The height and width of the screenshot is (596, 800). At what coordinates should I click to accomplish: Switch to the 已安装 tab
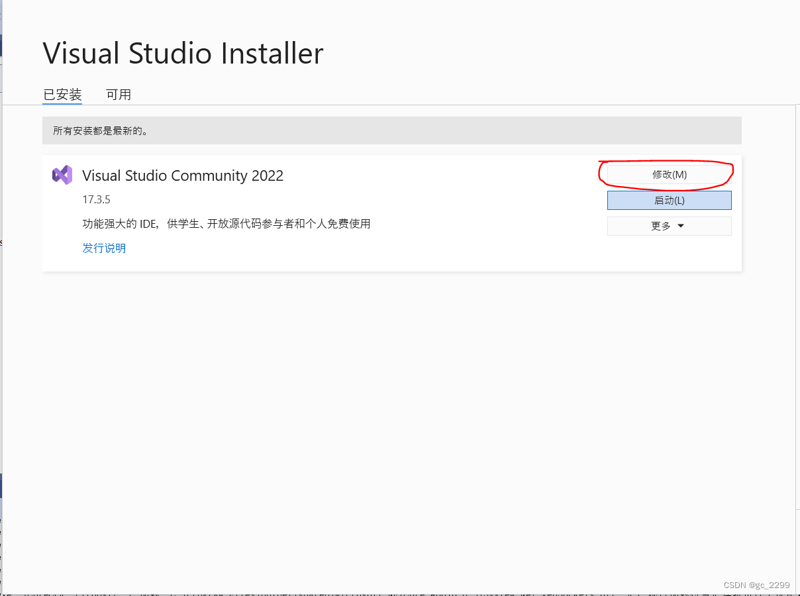(x=62, y=95)
